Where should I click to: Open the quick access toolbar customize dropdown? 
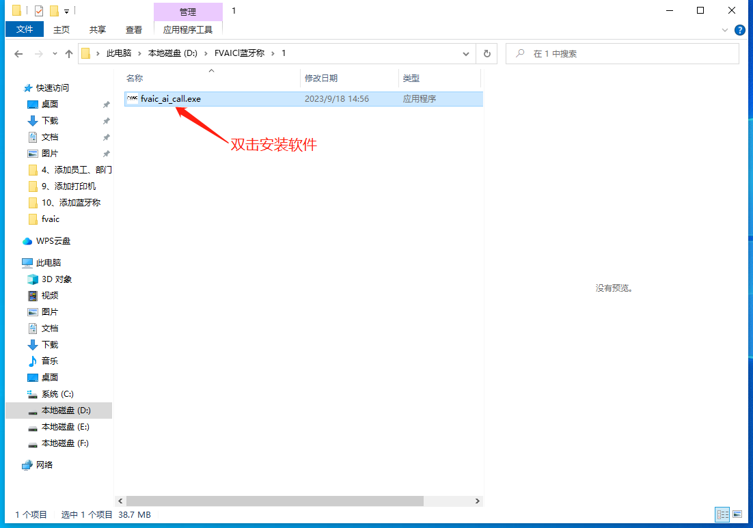tap(66, 12)
